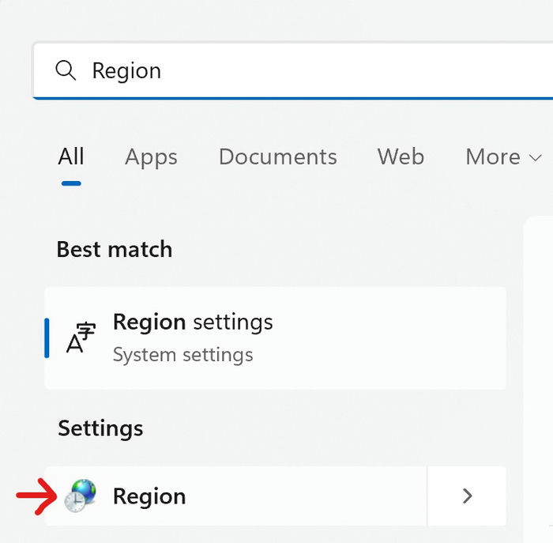Screen dimensions: 553x543
Task: Click the blue selection bar beside Region settings
Action: pos(47,338)
